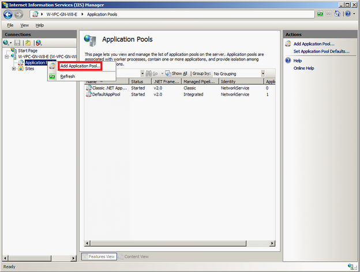Click the Stop icon in top toolbar

coord(329,14)
